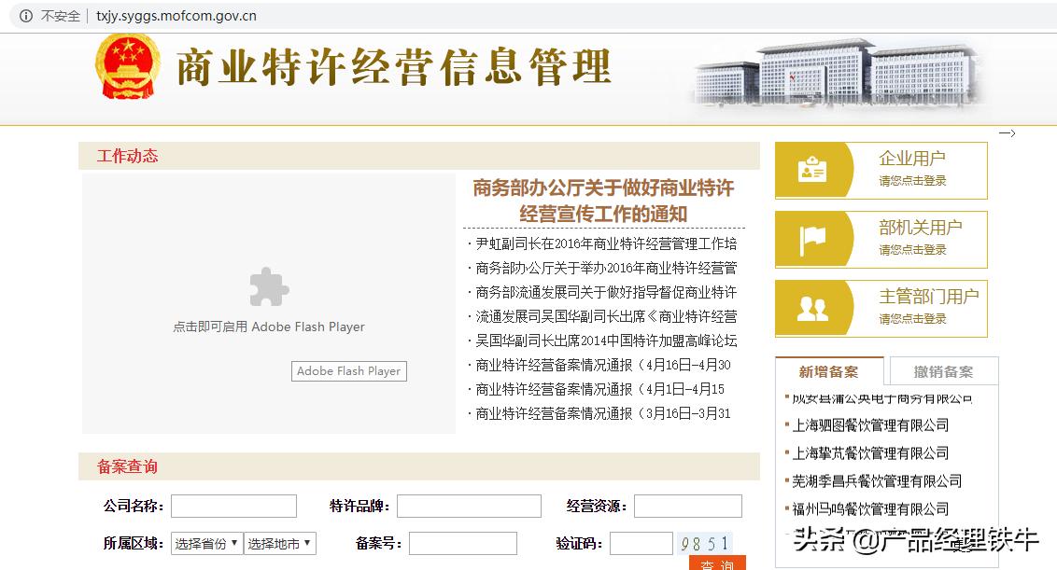1057x570 pixels.
Task: Click the 9851 captcha image
Action: point(707,542)
